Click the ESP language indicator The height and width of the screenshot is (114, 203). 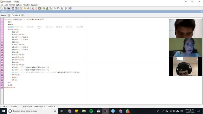(x=182, y=111)
